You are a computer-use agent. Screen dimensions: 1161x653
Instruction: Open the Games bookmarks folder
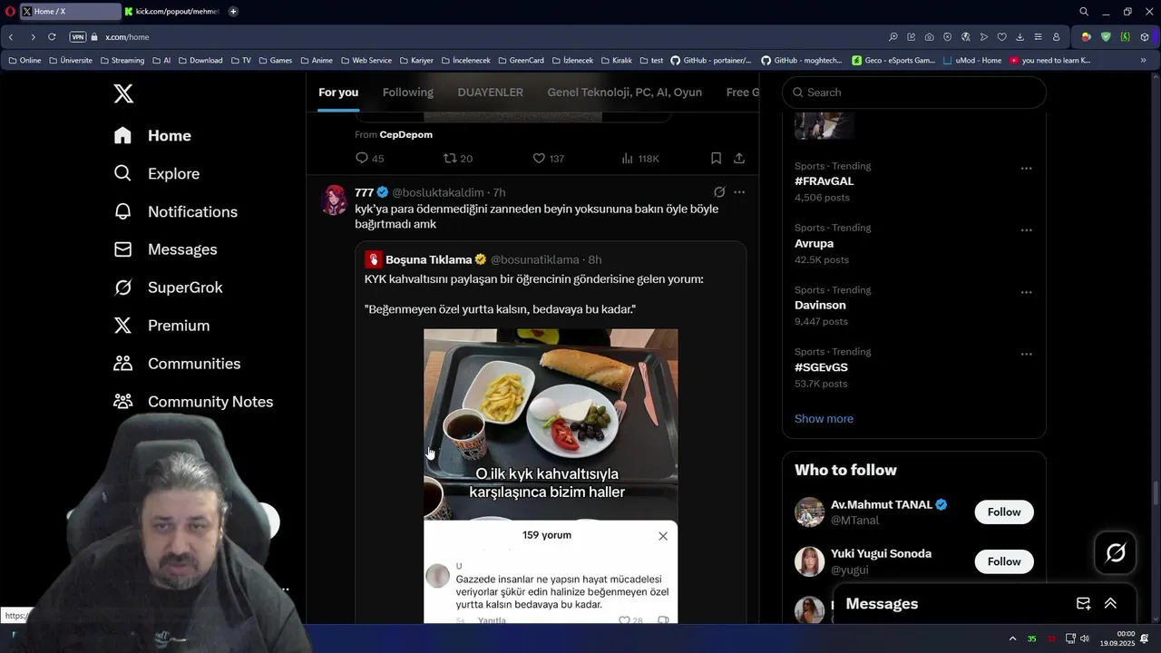[275, 61]
